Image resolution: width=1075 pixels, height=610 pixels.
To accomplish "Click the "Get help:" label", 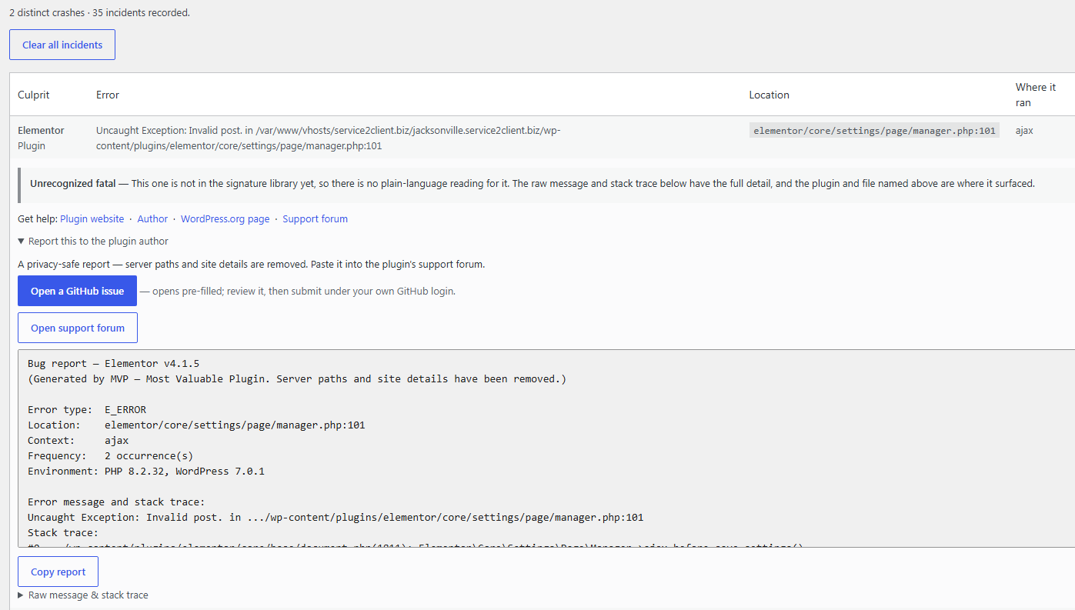I will pos(38,219).
